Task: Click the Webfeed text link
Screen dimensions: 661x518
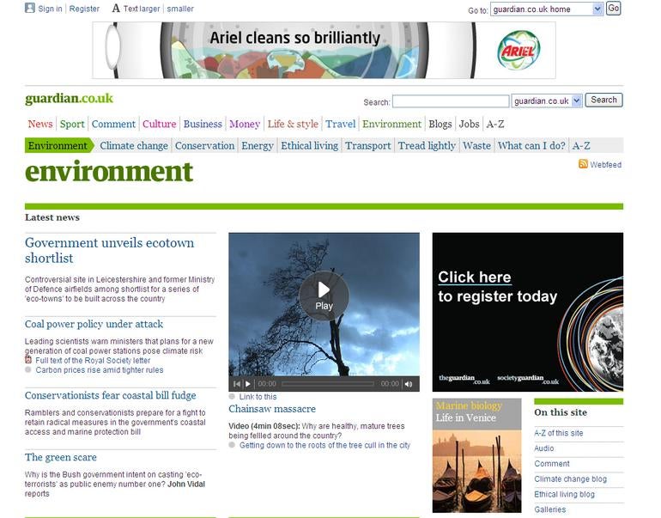Action: (x=605, y=165)
